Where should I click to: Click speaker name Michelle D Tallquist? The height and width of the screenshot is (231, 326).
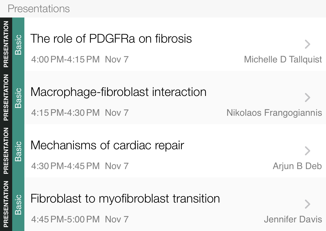tap(283, 59)
